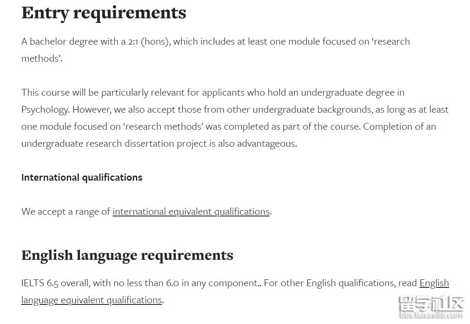Select the English language requirements heading
This screenshot has height=324, width=470.
coord(127,255)
